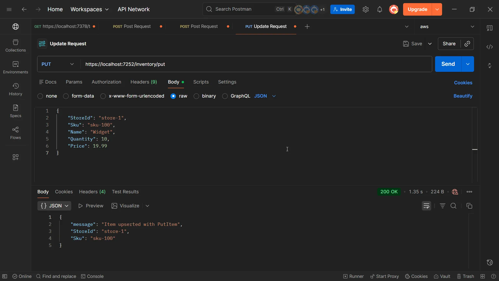The image size is (499, 281).
Task: Toggle word wrap in response viewer
Action: 426,206
